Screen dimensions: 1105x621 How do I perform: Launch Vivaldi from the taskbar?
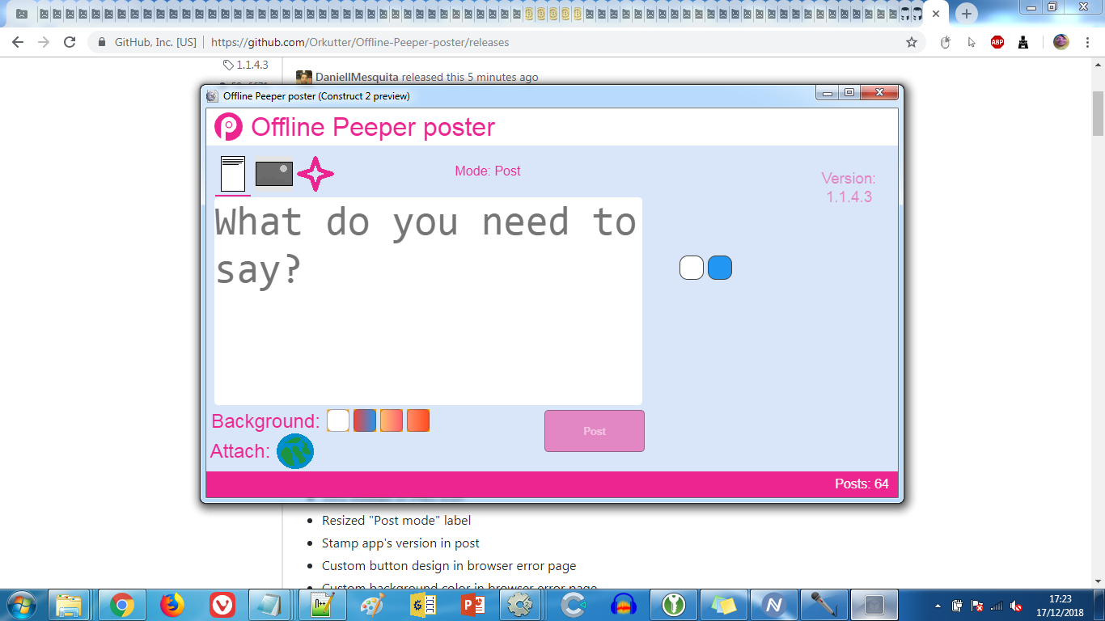222,604
